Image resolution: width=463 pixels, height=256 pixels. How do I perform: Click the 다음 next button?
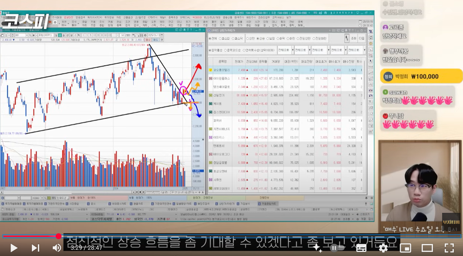[x=362, y=38]
